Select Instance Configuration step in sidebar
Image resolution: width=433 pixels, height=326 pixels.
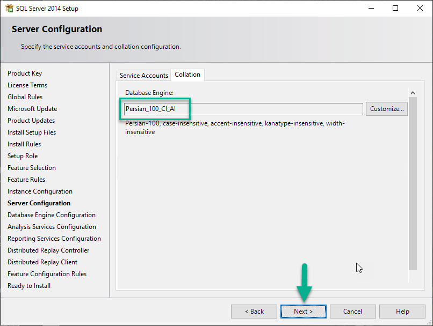pos(40,191)
